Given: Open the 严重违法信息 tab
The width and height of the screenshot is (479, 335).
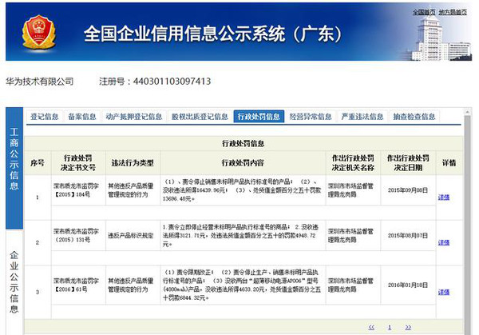Looking at the screenshot, I should [362, 116].
